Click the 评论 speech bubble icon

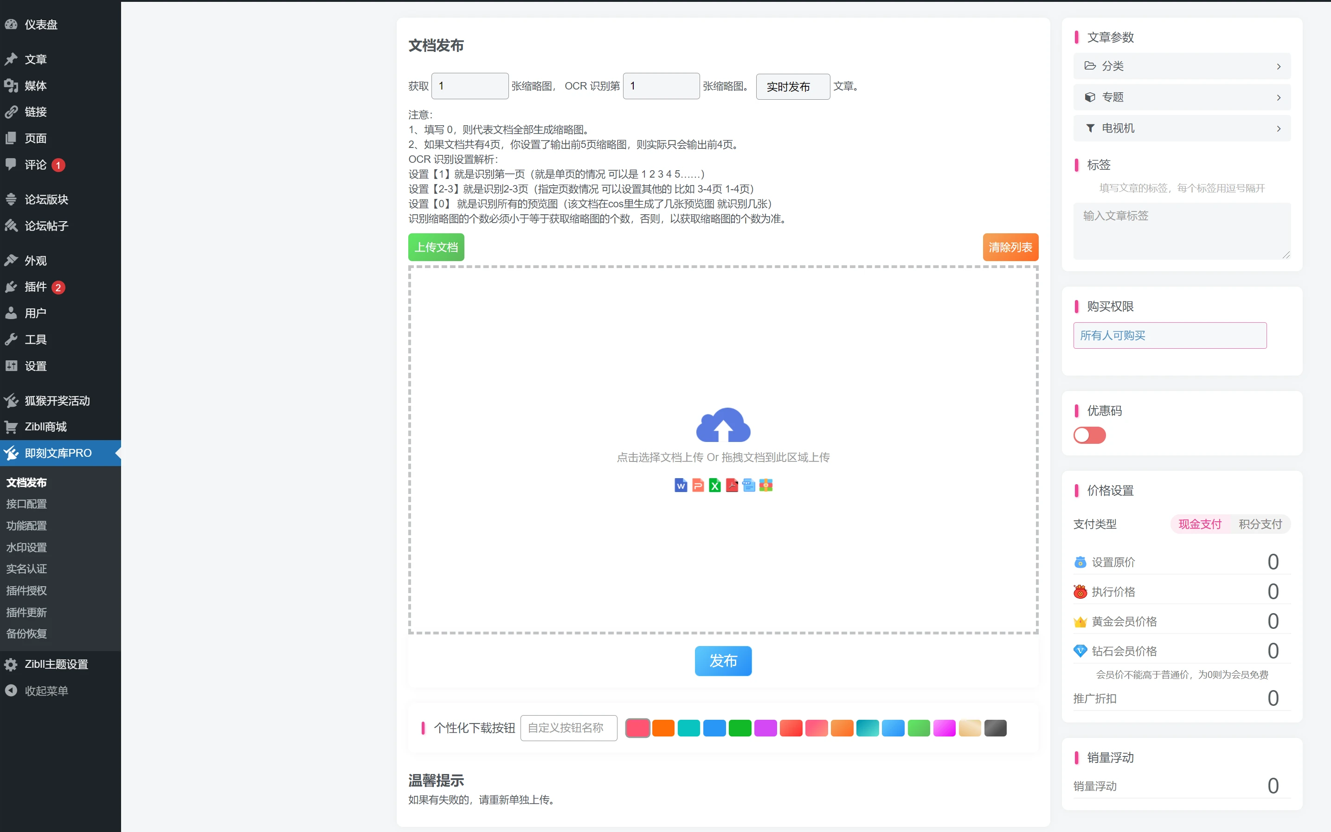11,165
